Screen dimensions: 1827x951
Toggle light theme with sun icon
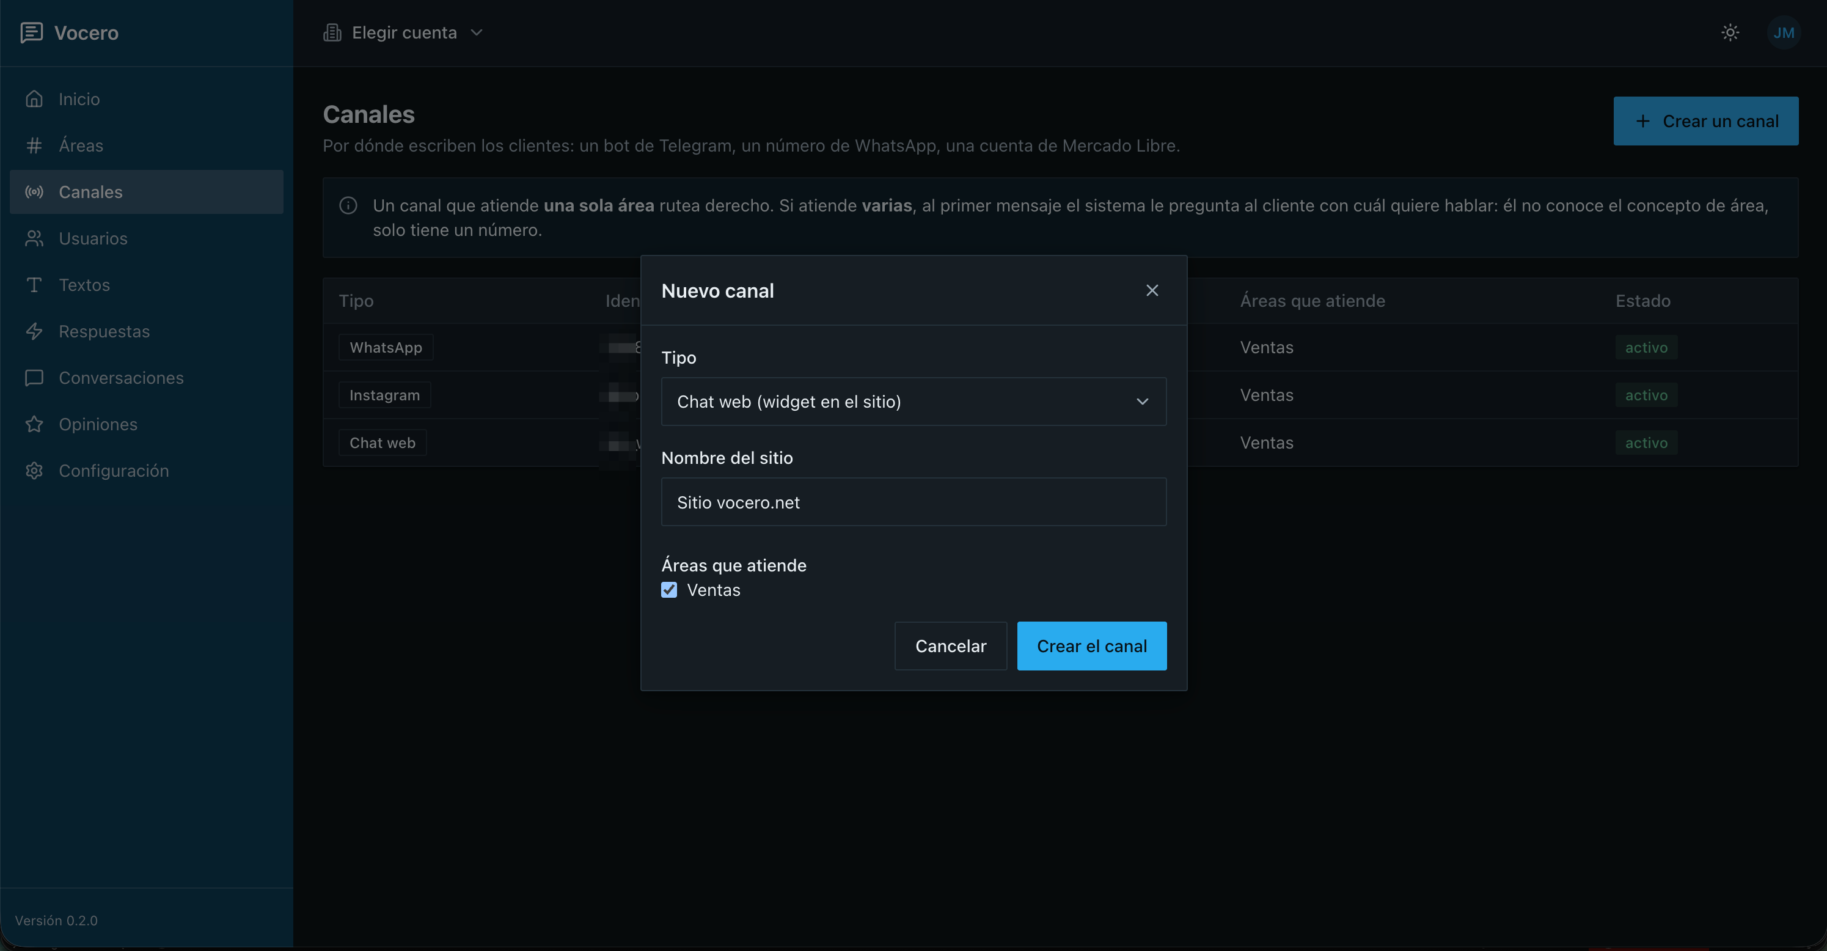tap(1730, 32)
